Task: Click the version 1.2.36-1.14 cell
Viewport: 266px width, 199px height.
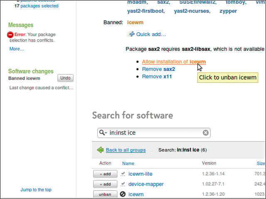Action: coord(213,174)
